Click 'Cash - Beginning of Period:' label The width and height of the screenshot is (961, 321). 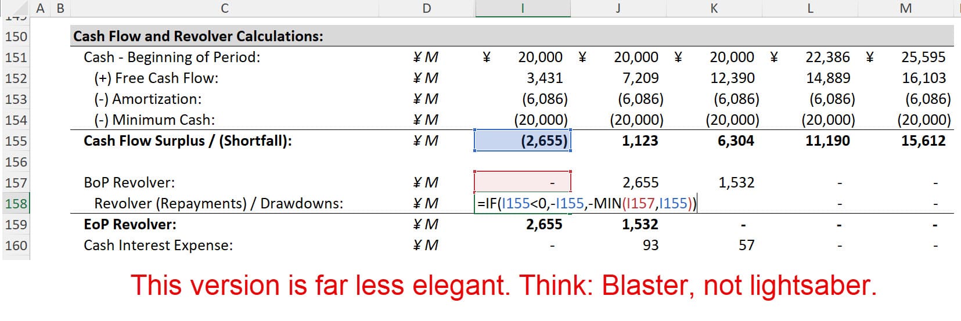[x=172, y=57]
